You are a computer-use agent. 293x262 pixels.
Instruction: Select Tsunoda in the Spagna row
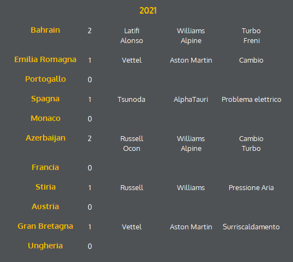[131, 100]
